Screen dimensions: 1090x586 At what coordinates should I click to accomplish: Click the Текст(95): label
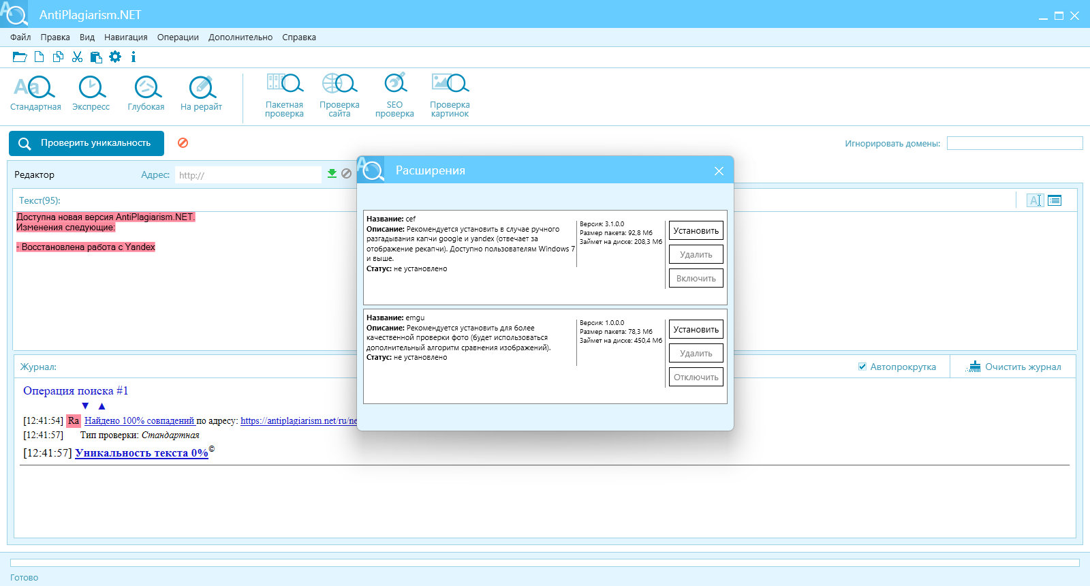click(40, 200)
